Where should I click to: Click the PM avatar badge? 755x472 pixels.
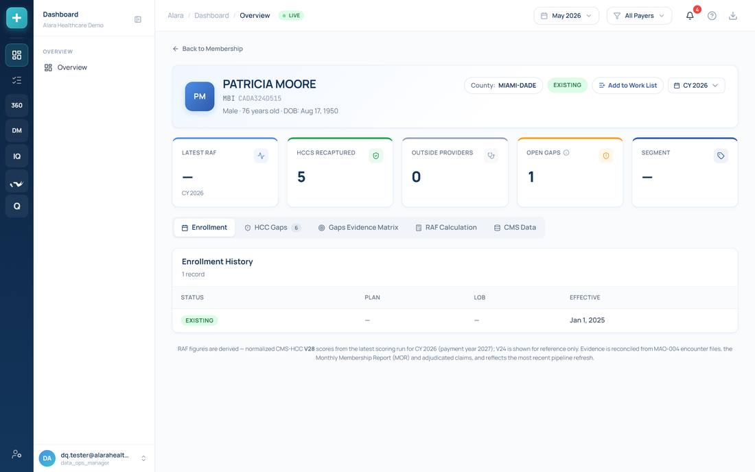(199, 96)
